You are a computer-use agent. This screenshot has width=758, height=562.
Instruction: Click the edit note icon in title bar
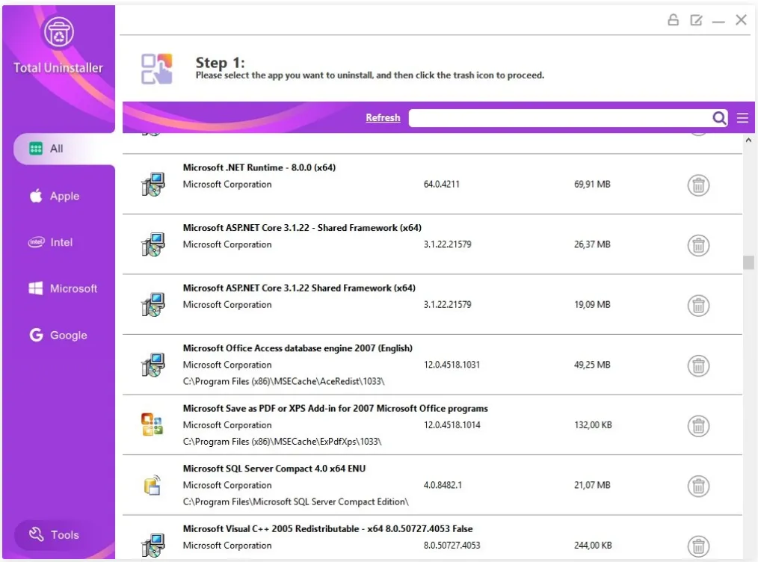[696, 20]
